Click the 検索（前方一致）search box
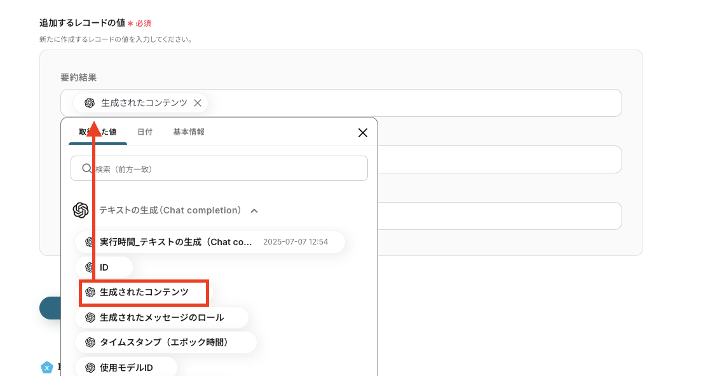This screenshot has height=376, width=708. point(219,168)
